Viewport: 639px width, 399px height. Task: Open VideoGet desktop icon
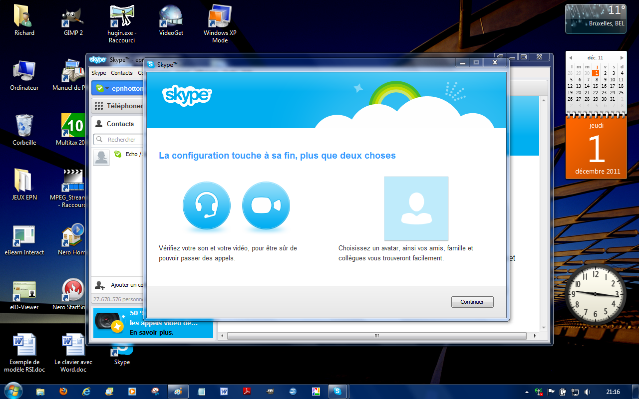[171, 20]
